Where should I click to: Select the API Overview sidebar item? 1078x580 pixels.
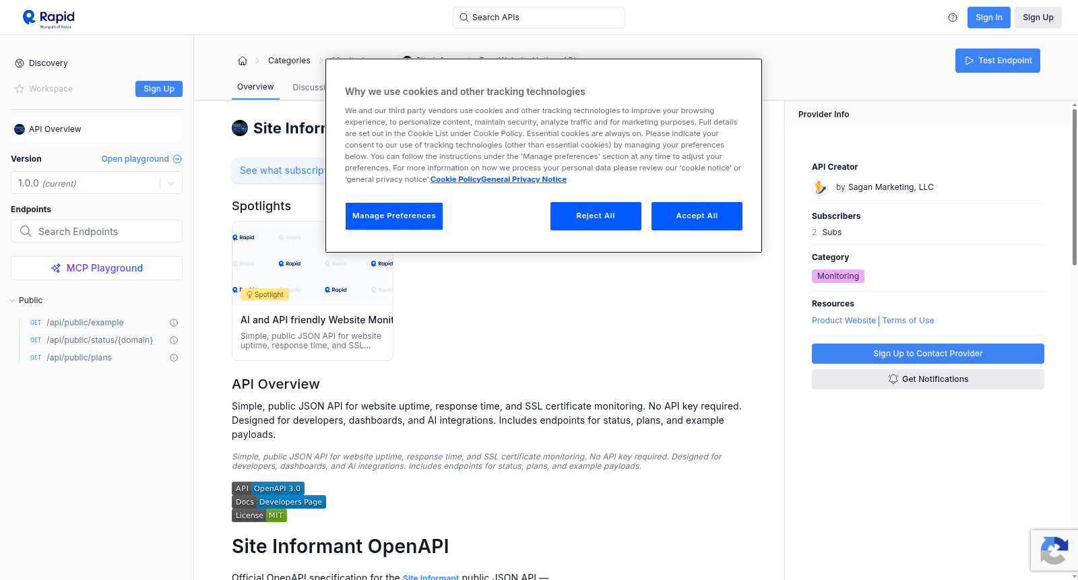96,129
